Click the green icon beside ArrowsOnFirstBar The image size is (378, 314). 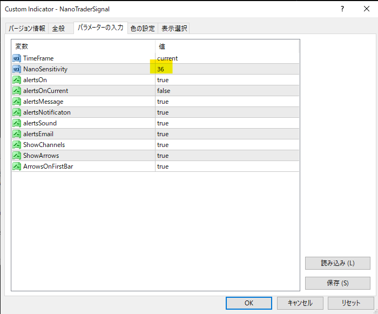(x=17, y=166)
